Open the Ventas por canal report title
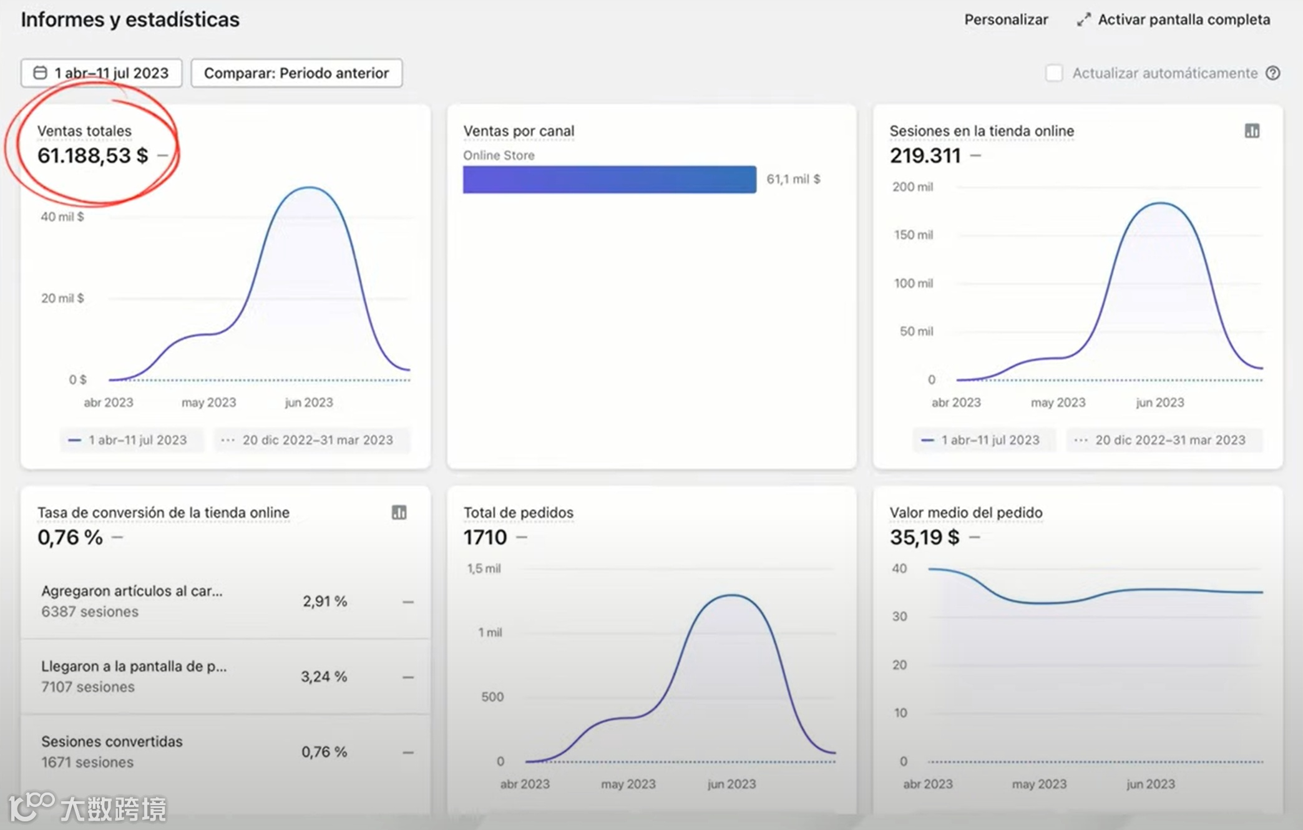 coord(519,131)
